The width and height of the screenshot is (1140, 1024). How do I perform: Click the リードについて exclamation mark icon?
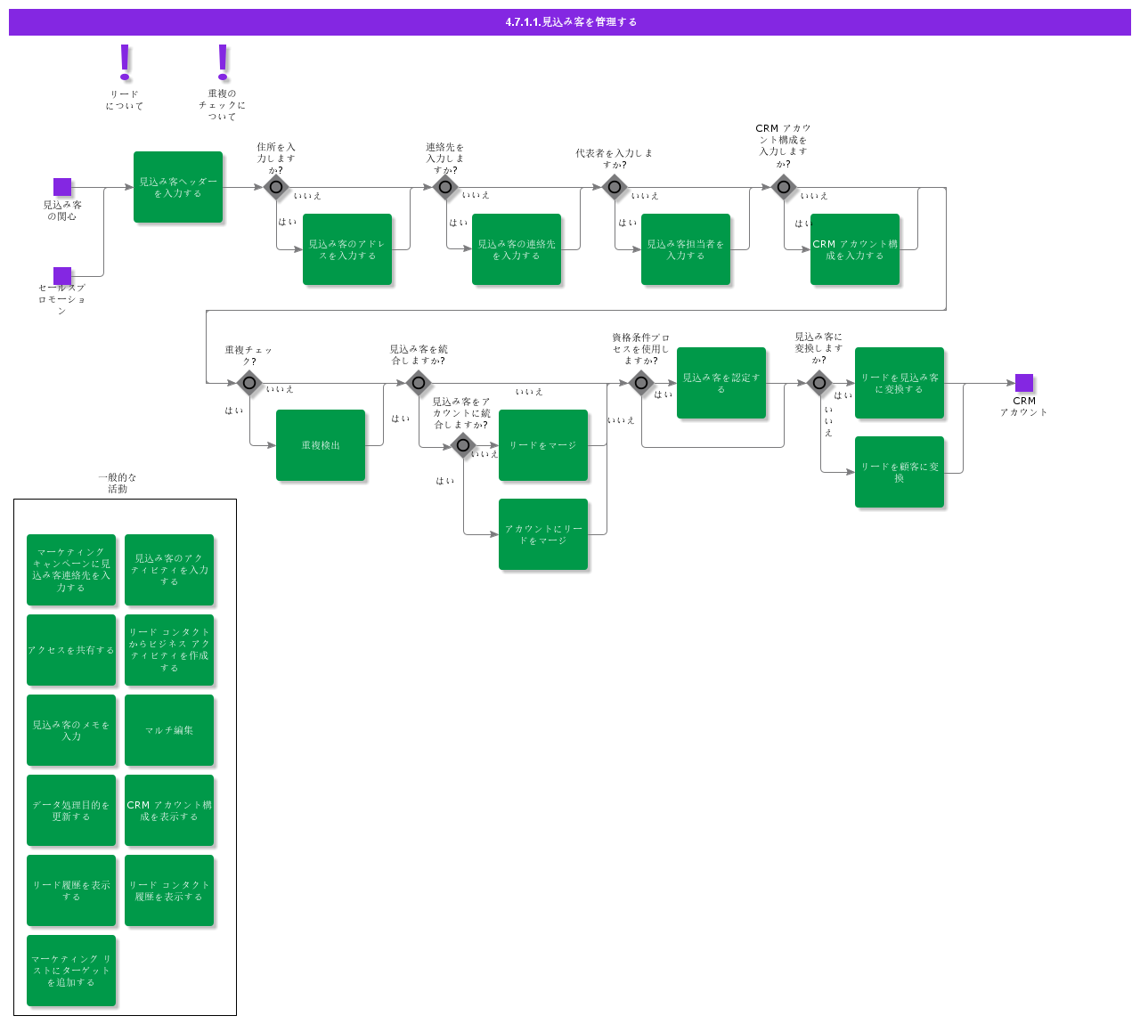tap(125, 62)
